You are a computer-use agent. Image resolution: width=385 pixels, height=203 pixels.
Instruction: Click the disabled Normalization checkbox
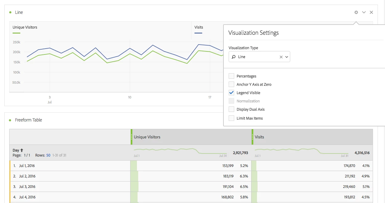tap(231, 101)
